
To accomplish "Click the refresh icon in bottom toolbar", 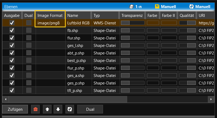I will [x=70, y=109].
